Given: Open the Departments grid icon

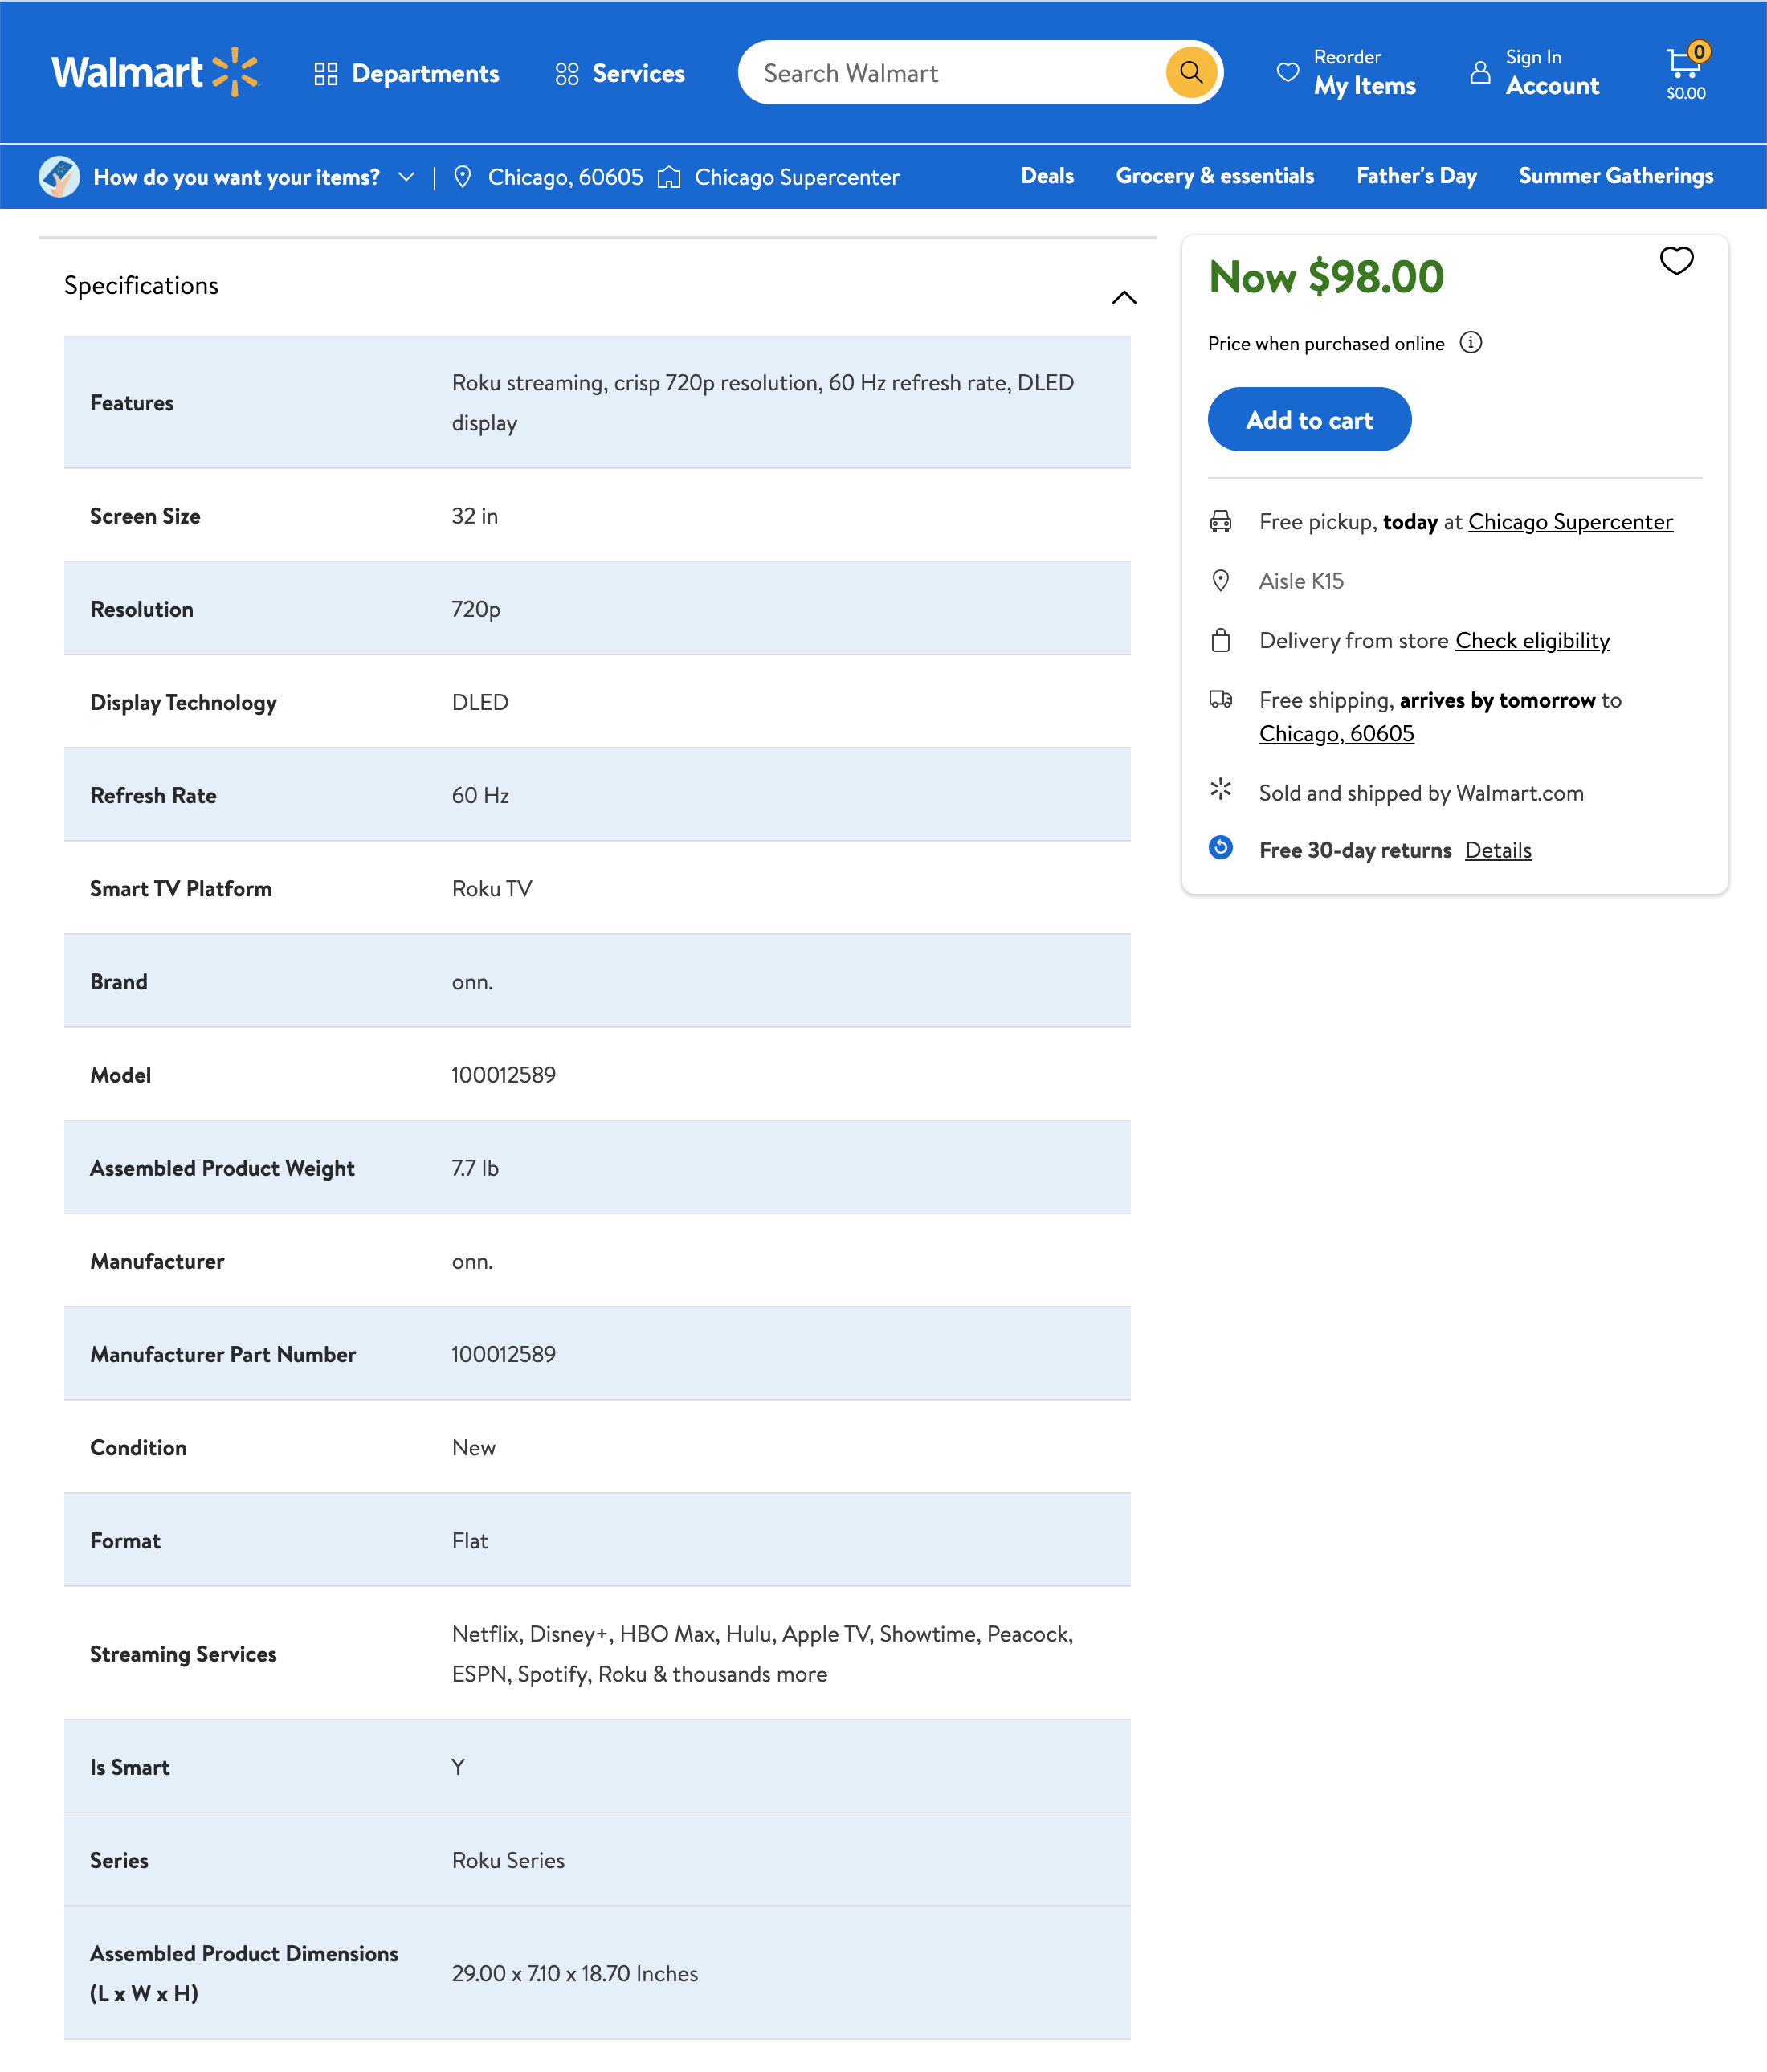Looking at the screenshot, I should coord(325,72).
